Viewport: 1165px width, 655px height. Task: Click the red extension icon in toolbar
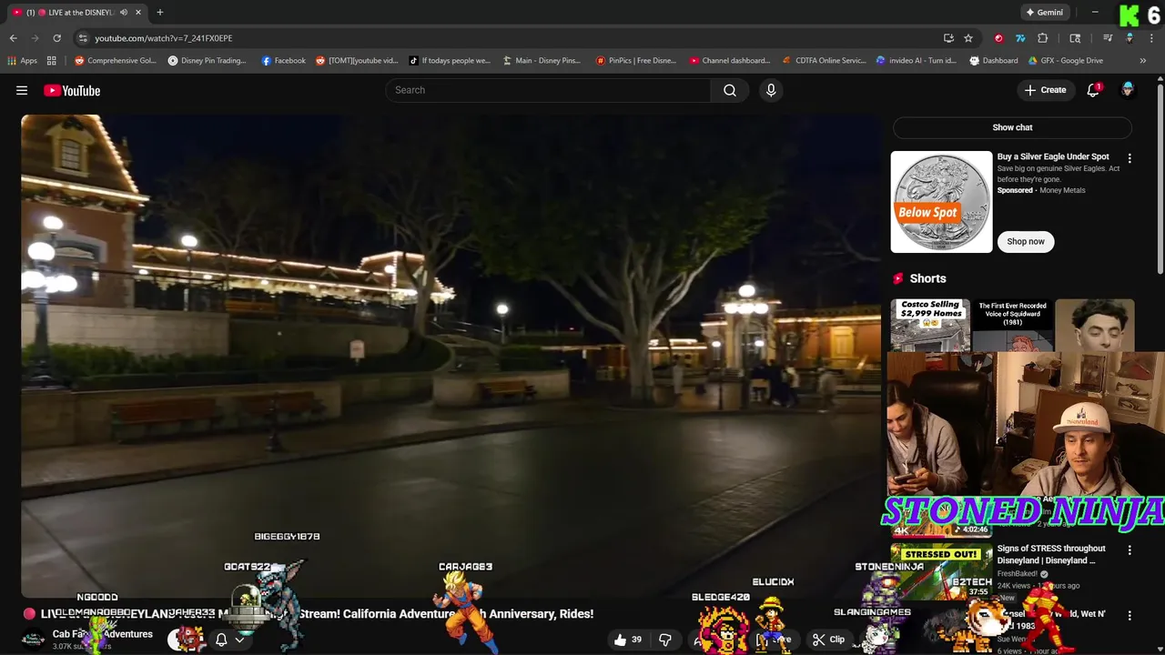coord(998,38)
